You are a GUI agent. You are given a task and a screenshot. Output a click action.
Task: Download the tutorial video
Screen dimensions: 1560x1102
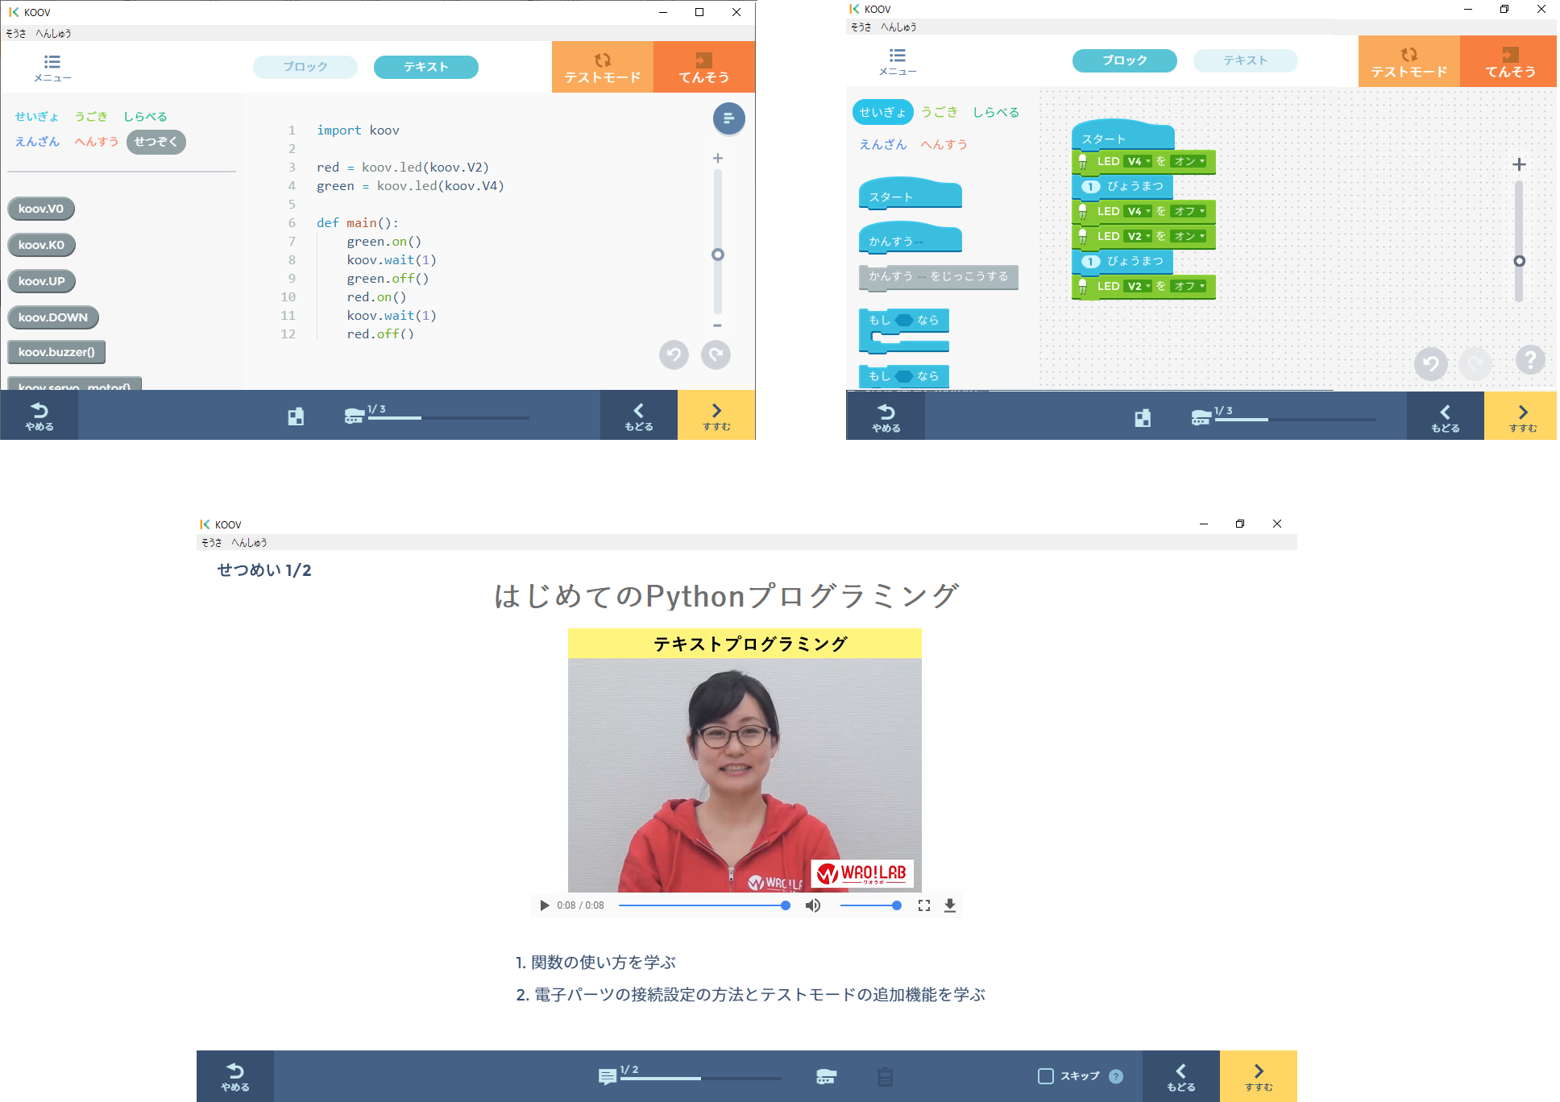click(x=950, y=905)
